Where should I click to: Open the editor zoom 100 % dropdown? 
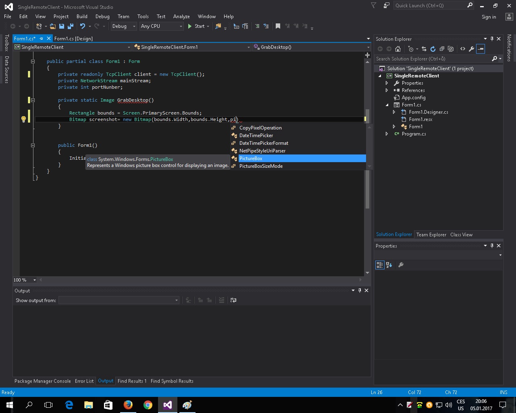(35, 280)
